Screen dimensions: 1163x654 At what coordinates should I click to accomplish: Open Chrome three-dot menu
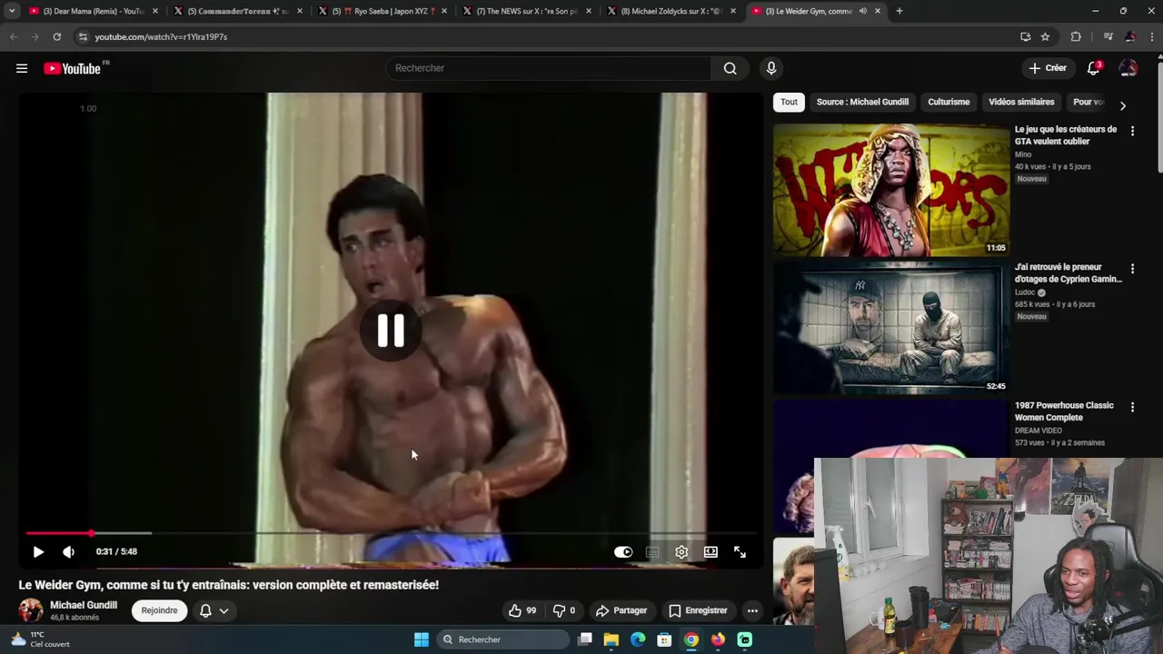click(1152, 36)
